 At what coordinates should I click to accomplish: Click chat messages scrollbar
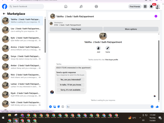[159, 71]
